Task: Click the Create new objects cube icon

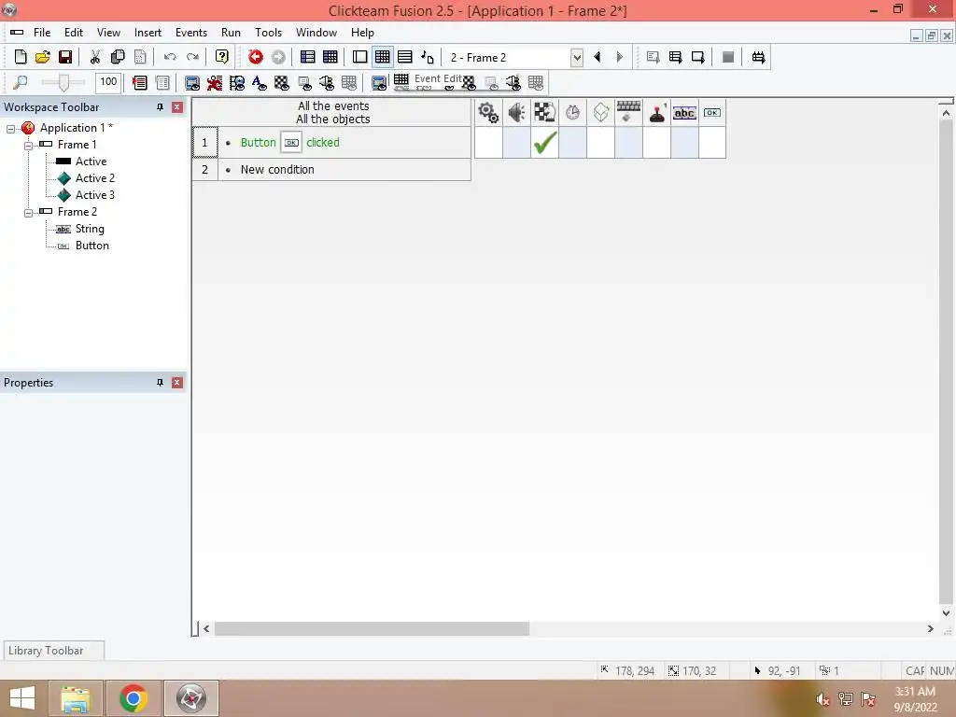Action: (600, 113)
